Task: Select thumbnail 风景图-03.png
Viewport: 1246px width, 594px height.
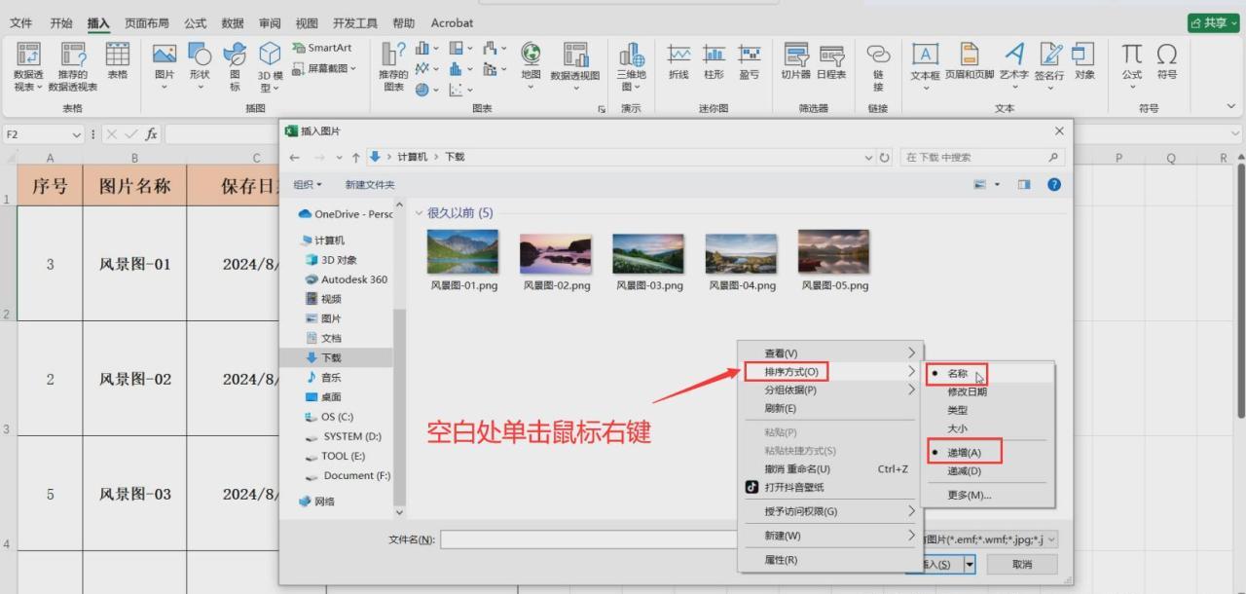Action: coord(649,261)
